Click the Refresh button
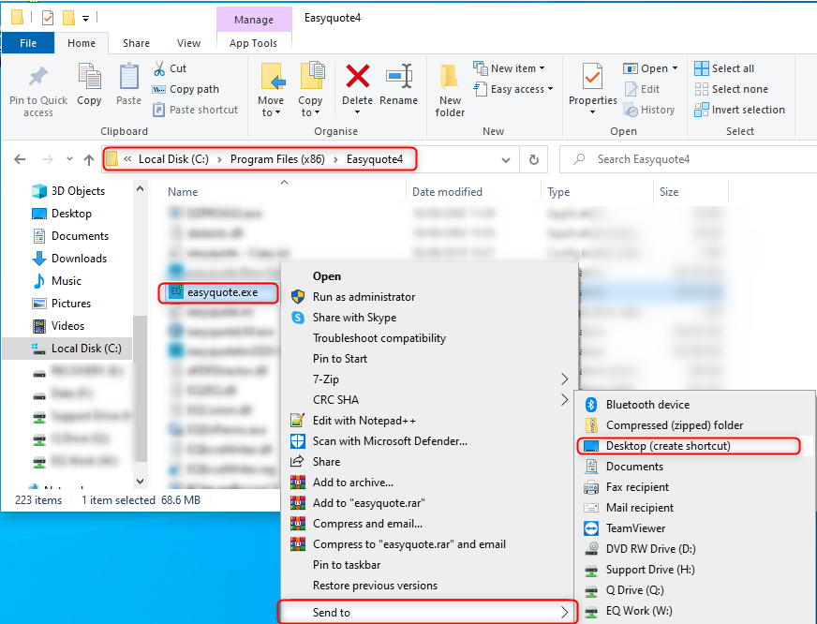This screenshot has width=817, height=624. [x=533, y=159]
